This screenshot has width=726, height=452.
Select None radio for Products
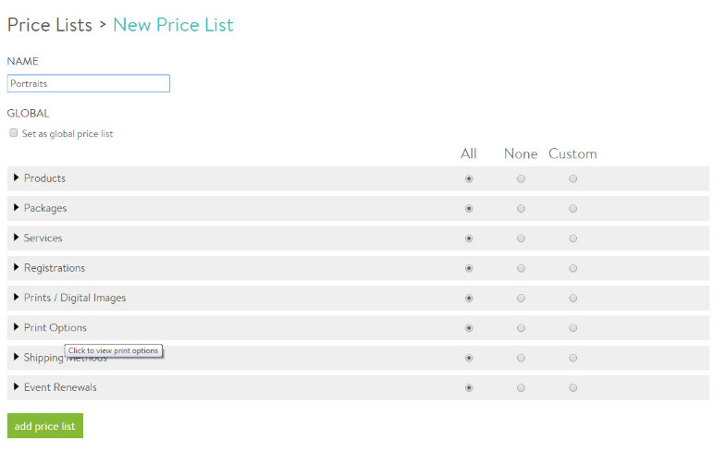pyautogui.click(x=521, y=178)
